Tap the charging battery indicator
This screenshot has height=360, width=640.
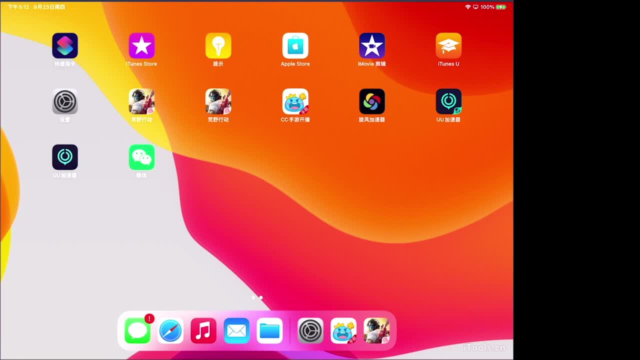[501, 7]
